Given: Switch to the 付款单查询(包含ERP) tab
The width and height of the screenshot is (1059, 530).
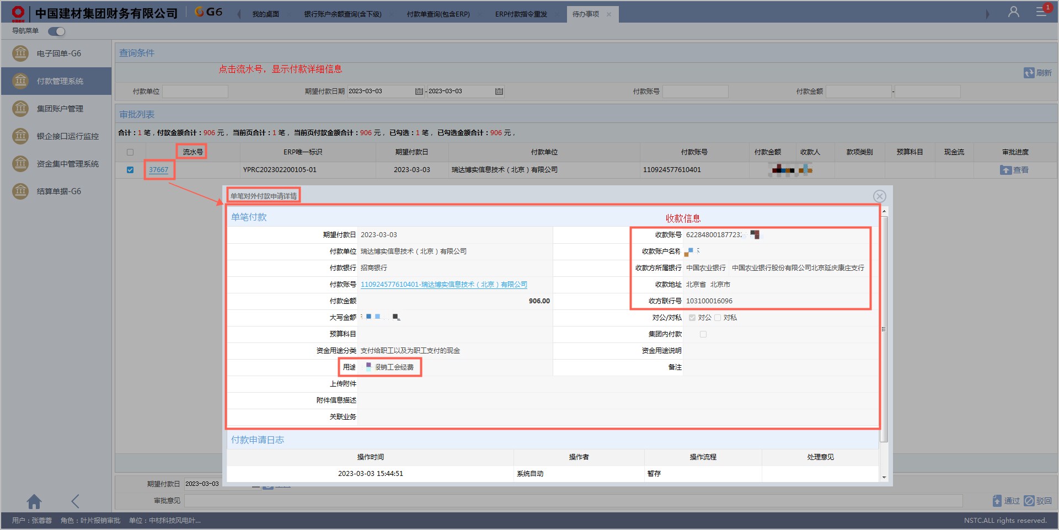Looking at the screenshot, I should 438,14.
